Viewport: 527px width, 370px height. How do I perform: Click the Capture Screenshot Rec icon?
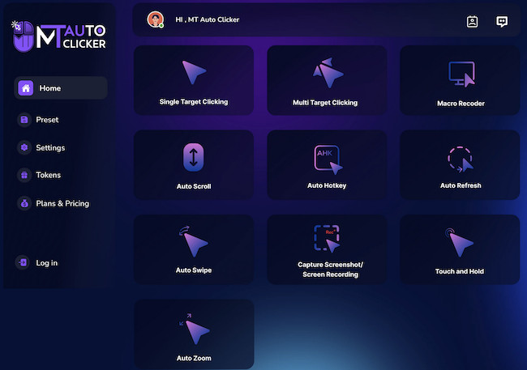[327, 238]
